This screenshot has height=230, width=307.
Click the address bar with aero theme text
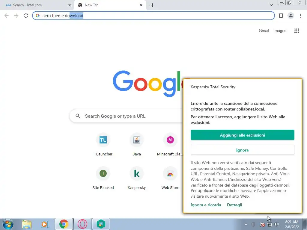(153, 16)
